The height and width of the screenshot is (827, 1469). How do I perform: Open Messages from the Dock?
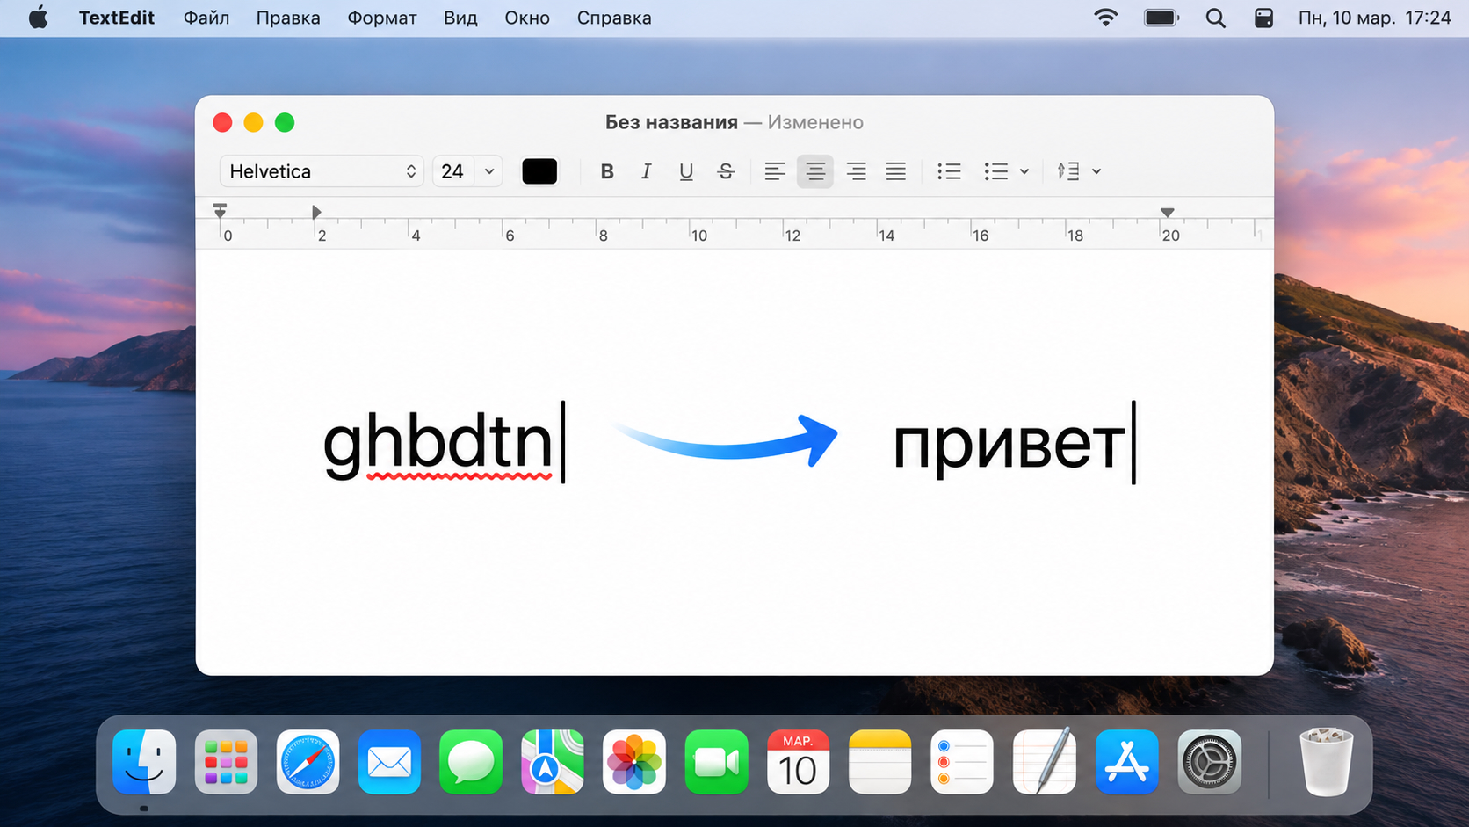(x=471, y=761)
